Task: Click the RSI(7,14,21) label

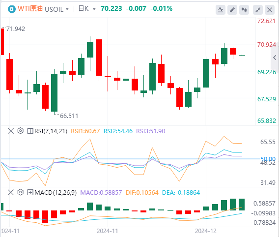Action: 51,131
